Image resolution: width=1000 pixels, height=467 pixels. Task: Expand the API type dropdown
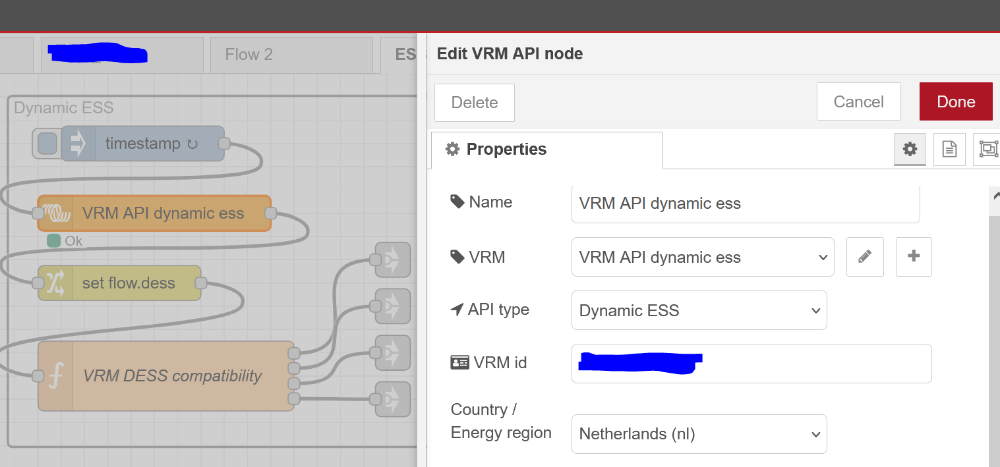point(699,310)
